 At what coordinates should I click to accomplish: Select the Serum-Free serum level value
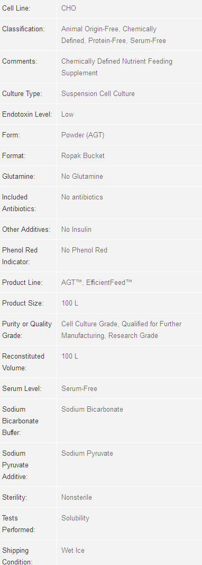[x=79, y=389]
